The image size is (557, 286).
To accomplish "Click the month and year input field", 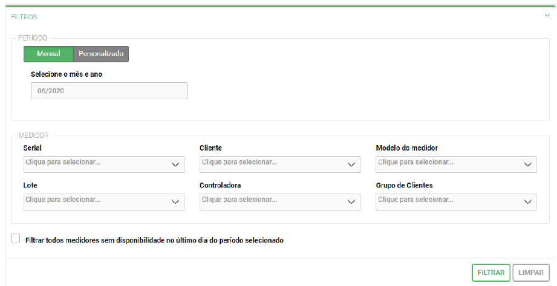I will click(x=109, y=91).
